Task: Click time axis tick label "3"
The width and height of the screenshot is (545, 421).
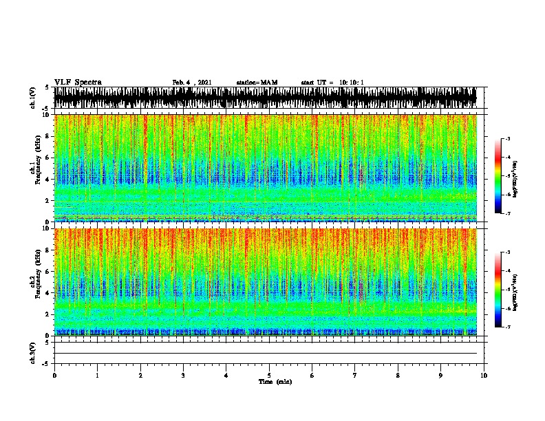Action: pyautogui.click(x=183, y=376)
